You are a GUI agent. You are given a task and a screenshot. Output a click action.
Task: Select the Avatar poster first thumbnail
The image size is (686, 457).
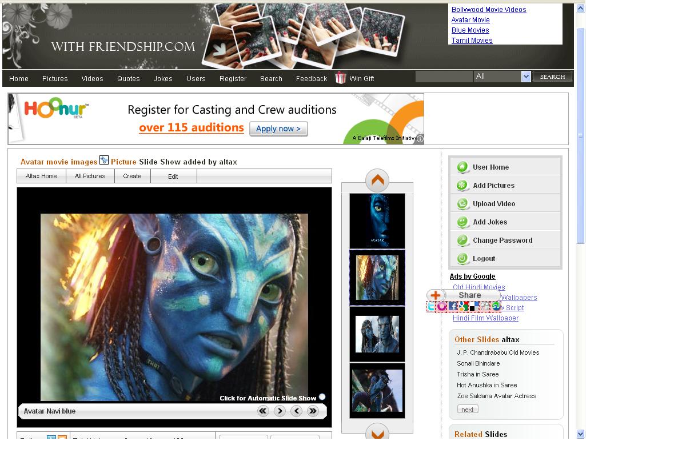[x=377, y=221]
